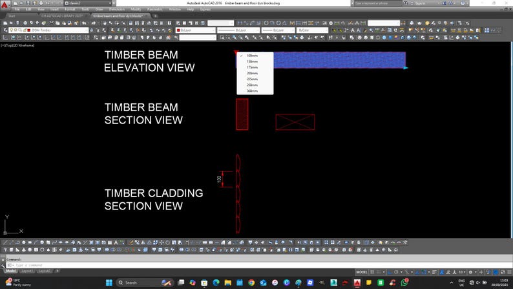Select the Line tool in Draw toolbar
This screenshot has width=513, height=289.
click(x=5, y=242)
